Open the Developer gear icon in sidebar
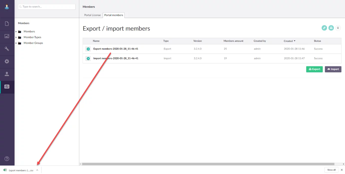 click(7, 61)
